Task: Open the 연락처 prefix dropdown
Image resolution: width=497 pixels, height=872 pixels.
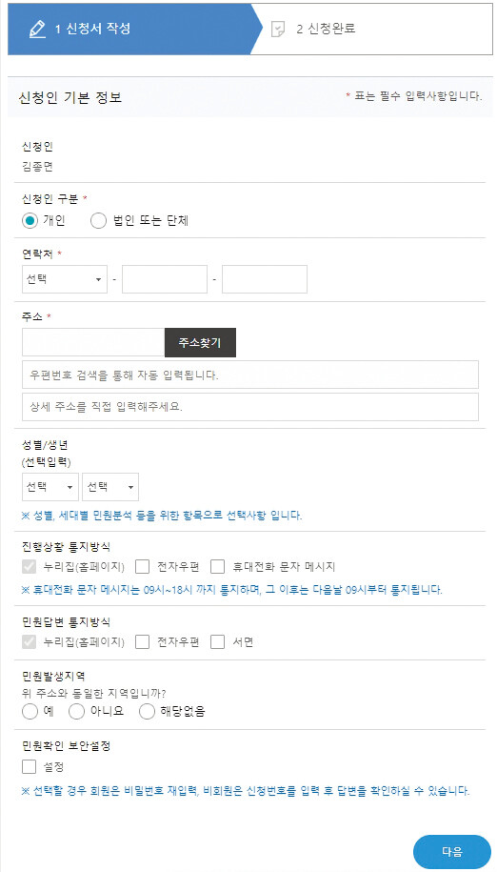Action: pos(65,279)
